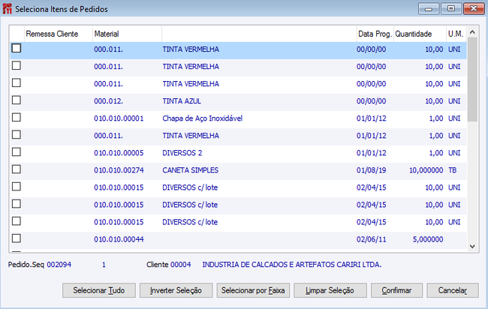Image resolution: width=488 pixels, height=309 pixels.
Task: Check the Chapa de Aço Inoxidável row checkbox
Action: [x=17, y=118]
